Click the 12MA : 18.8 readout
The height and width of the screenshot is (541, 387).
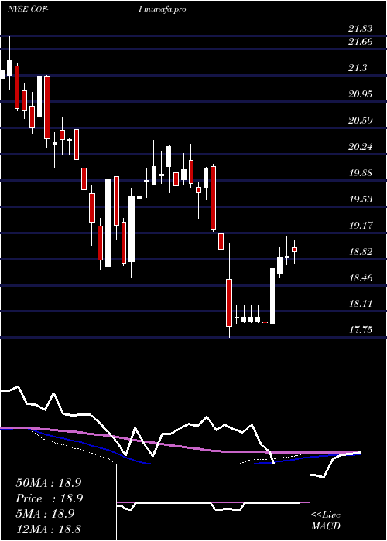pos(48,529)
